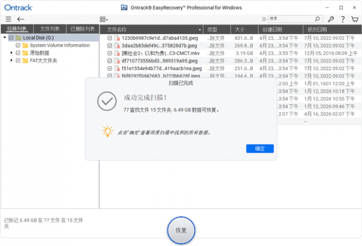Screen dimensions: 362x246
Task: Expand the 原始数据 folder node
Action: (x=11, y=53)
